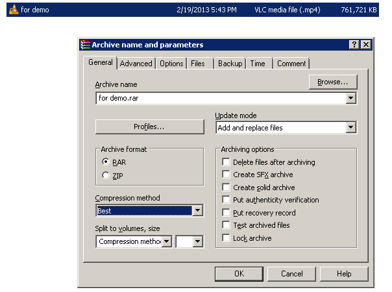This screenshot has height=292, width=392.
Task: Click the Archive name text field
Action: click(x=221, y=99)
